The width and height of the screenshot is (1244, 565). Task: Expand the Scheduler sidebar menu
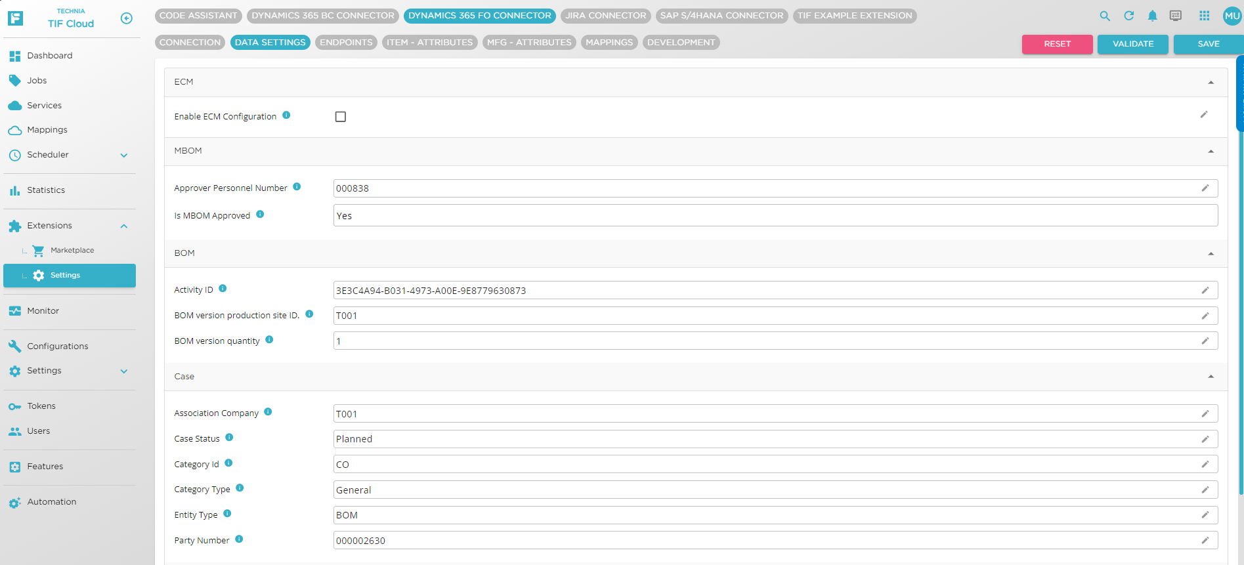124,156
